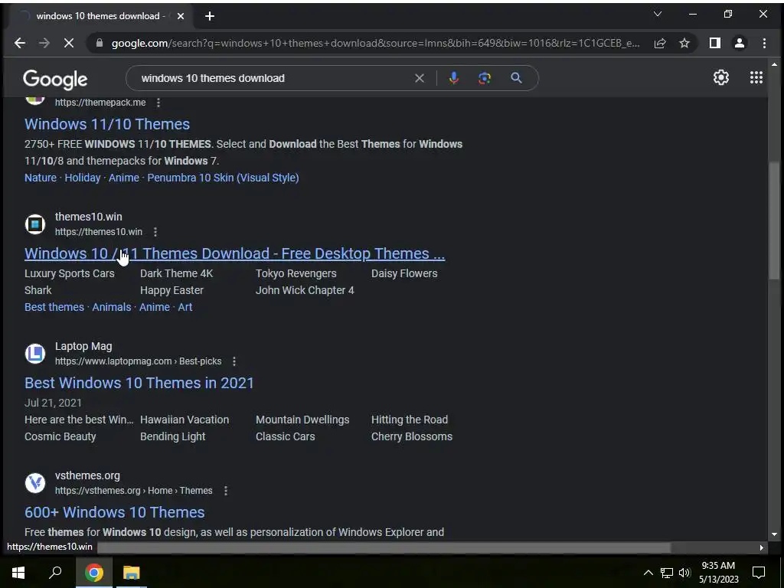
Task: Open more options for themepack.me result
Action: tap(158, 103)
